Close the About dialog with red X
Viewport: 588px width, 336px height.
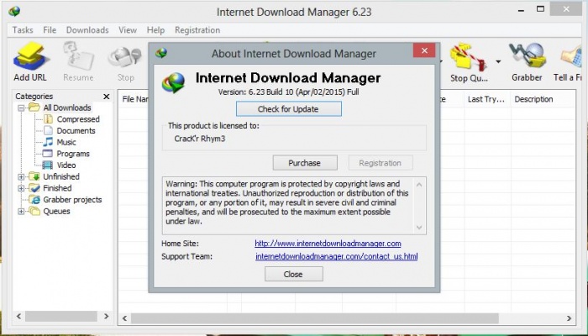(424, 50)
